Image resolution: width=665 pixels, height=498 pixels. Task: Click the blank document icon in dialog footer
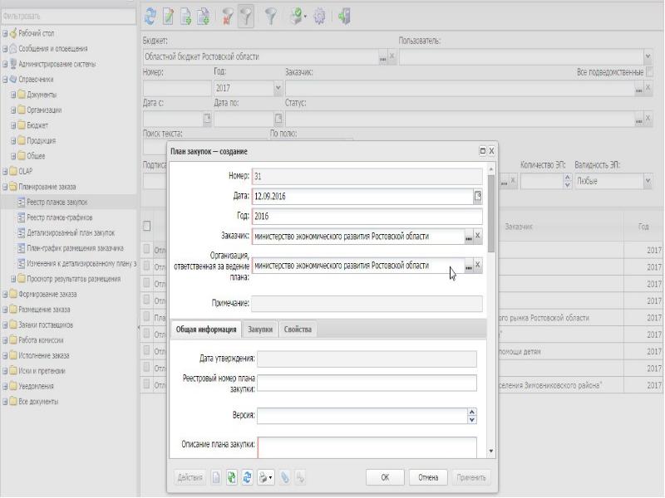point(216,477)
